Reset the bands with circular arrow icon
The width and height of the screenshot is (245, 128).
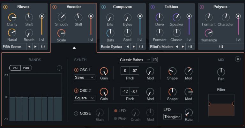coord(59,68)
